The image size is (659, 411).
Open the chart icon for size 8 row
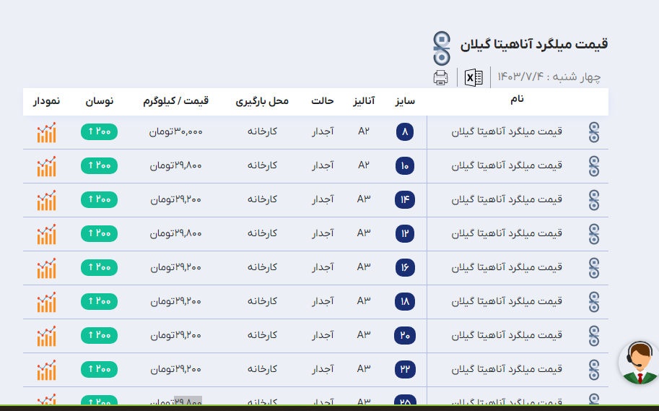pyautogui.click(x=46, y=132)
